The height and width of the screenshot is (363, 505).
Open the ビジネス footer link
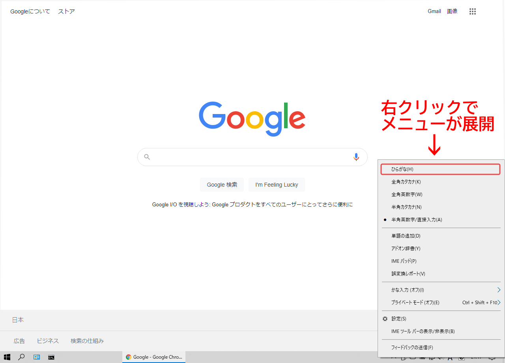[48, 341]
